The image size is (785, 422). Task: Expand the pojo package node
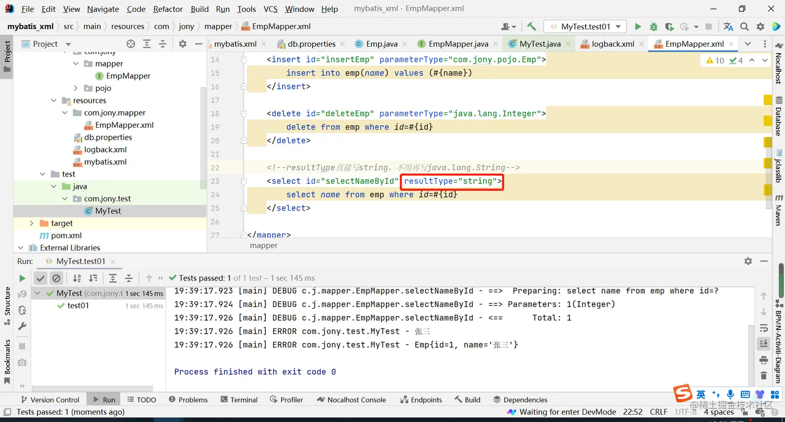point(76,88)
